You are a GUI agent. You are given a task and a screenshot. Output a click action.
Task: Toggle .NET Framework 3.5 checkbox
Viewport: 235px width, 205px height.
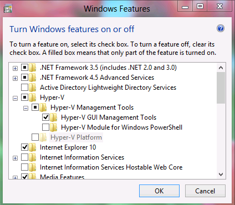pos(24,68)
